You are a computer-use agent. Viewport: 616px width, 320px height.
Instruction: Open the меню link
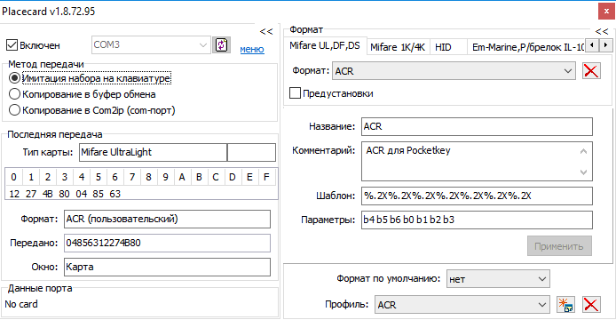252,49
